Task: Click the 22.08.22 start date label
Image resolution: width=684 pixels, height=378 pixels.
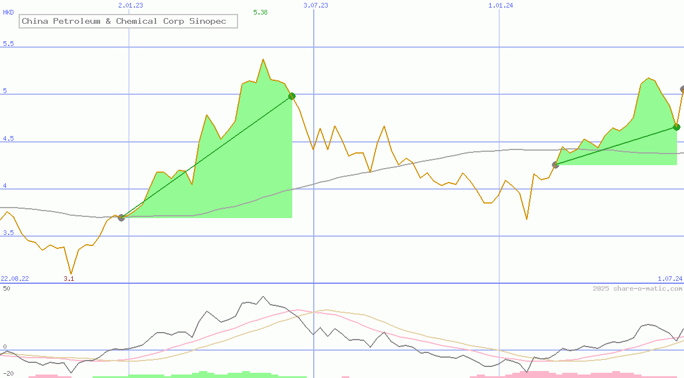Action: [x=15, y=279]
